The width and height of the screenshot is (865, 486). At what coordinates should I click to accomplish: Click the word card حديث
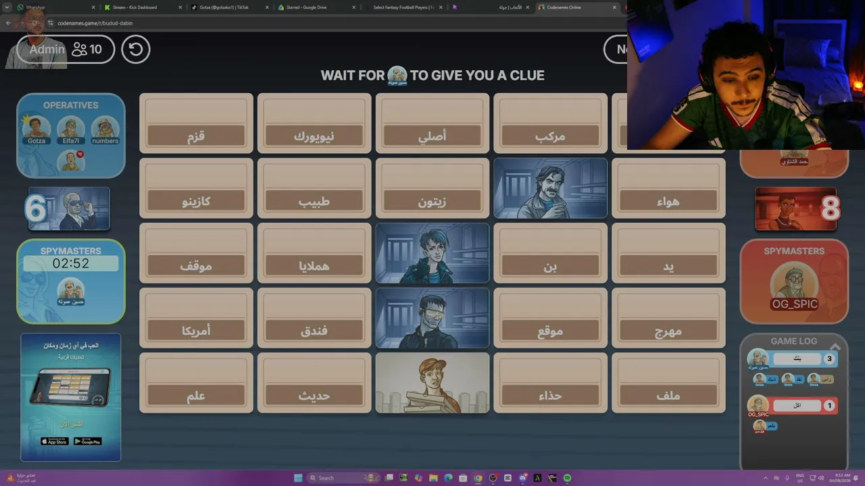click(x=314, y=383)
